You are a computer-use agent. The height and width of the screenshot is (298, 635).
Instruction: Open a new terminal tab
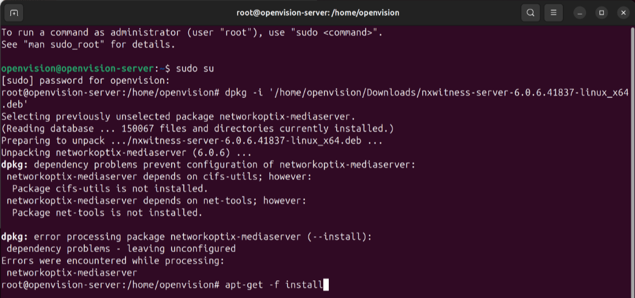(14, 13)
